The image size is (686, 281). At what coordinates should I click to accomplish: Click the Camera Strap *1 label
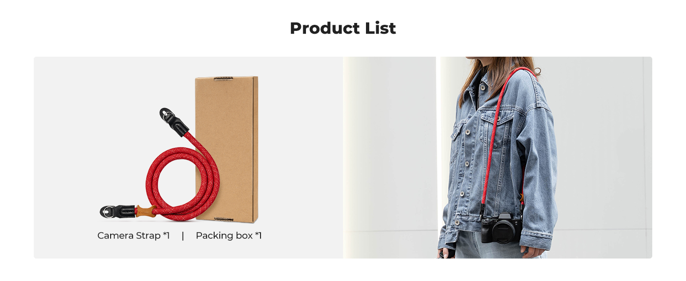pos(134,236)
